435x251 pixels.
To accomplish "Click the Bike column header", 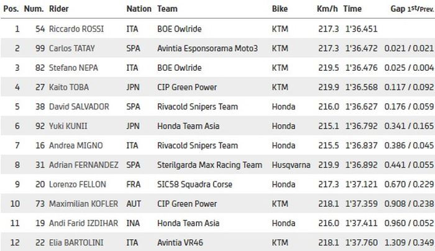I will click(x=280, y=9).
